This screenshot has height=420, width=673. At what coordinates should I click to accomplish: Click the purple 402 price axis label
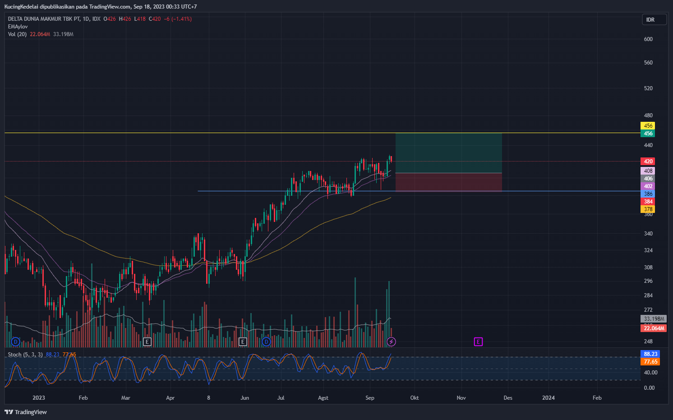pyautogui.click(x=648, y=186)
